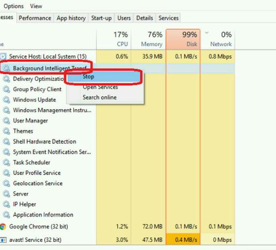The width and height of the screenshot is (276, 250).
Task: Sort processes by the Disk column
Action: [x=183, y=39]
